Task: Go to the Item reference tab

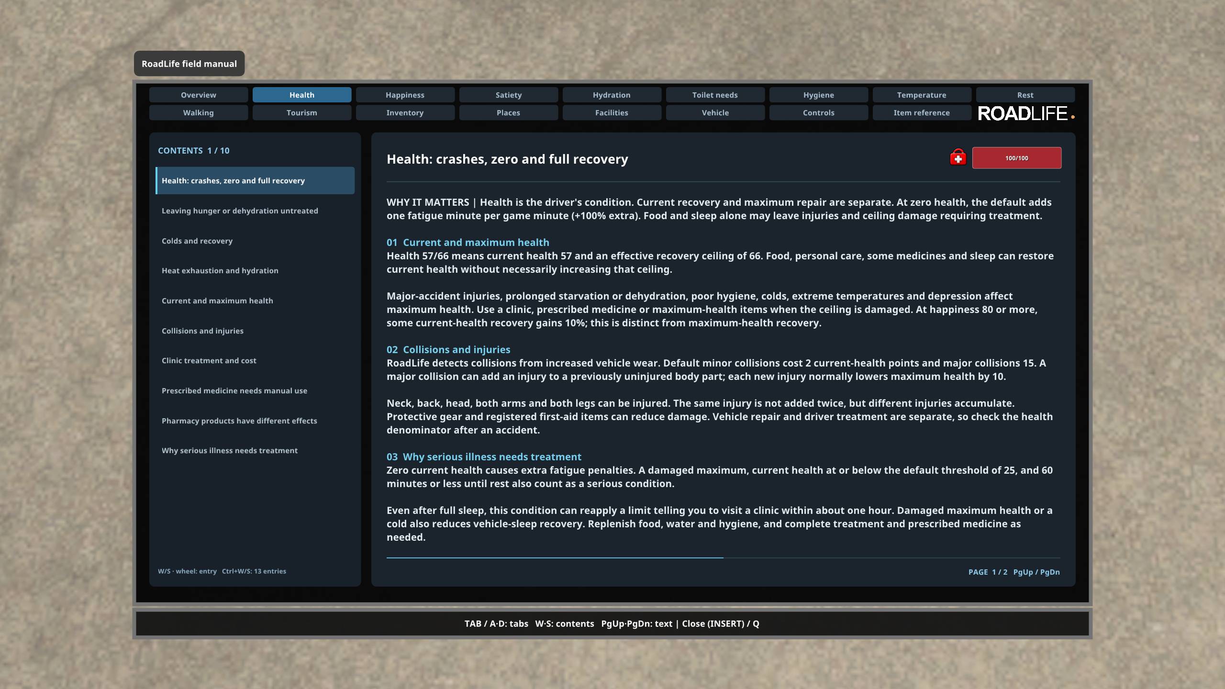Action: coord(922,112)
